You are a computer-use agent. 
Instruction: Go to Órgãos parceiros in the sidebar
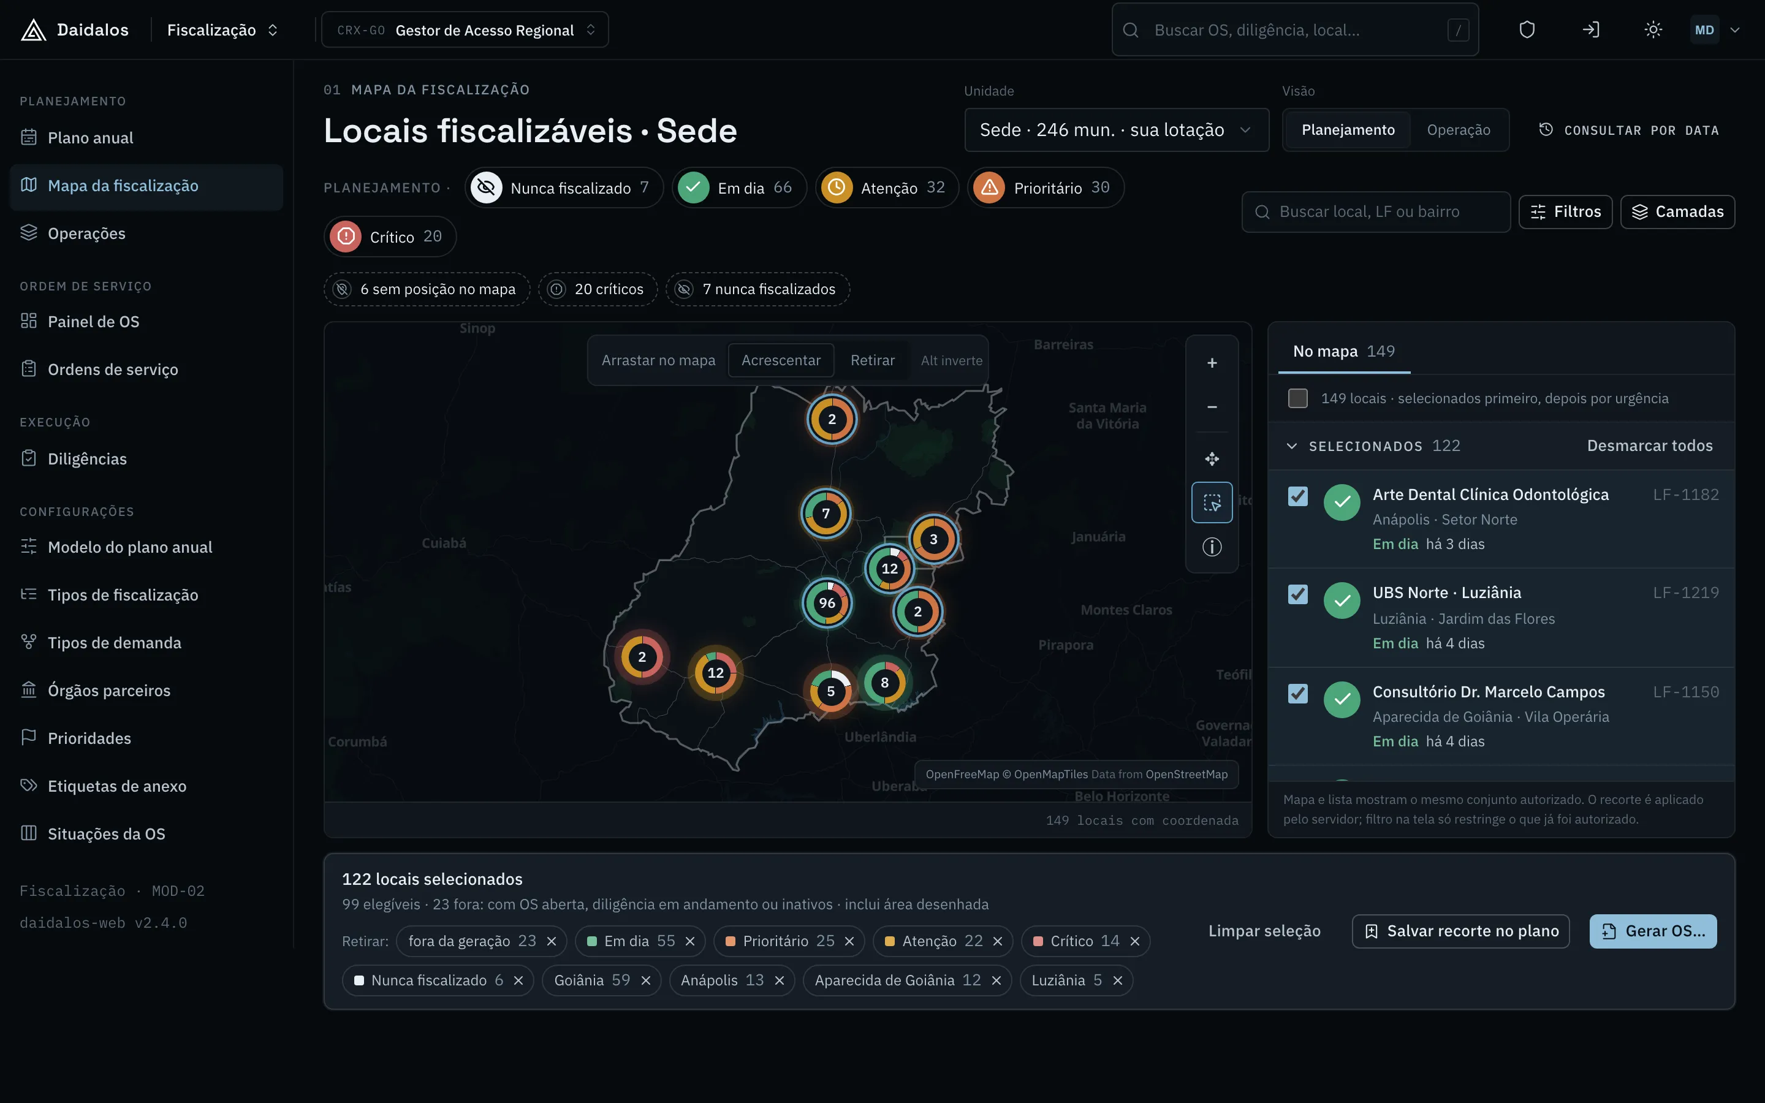point(146,690)
